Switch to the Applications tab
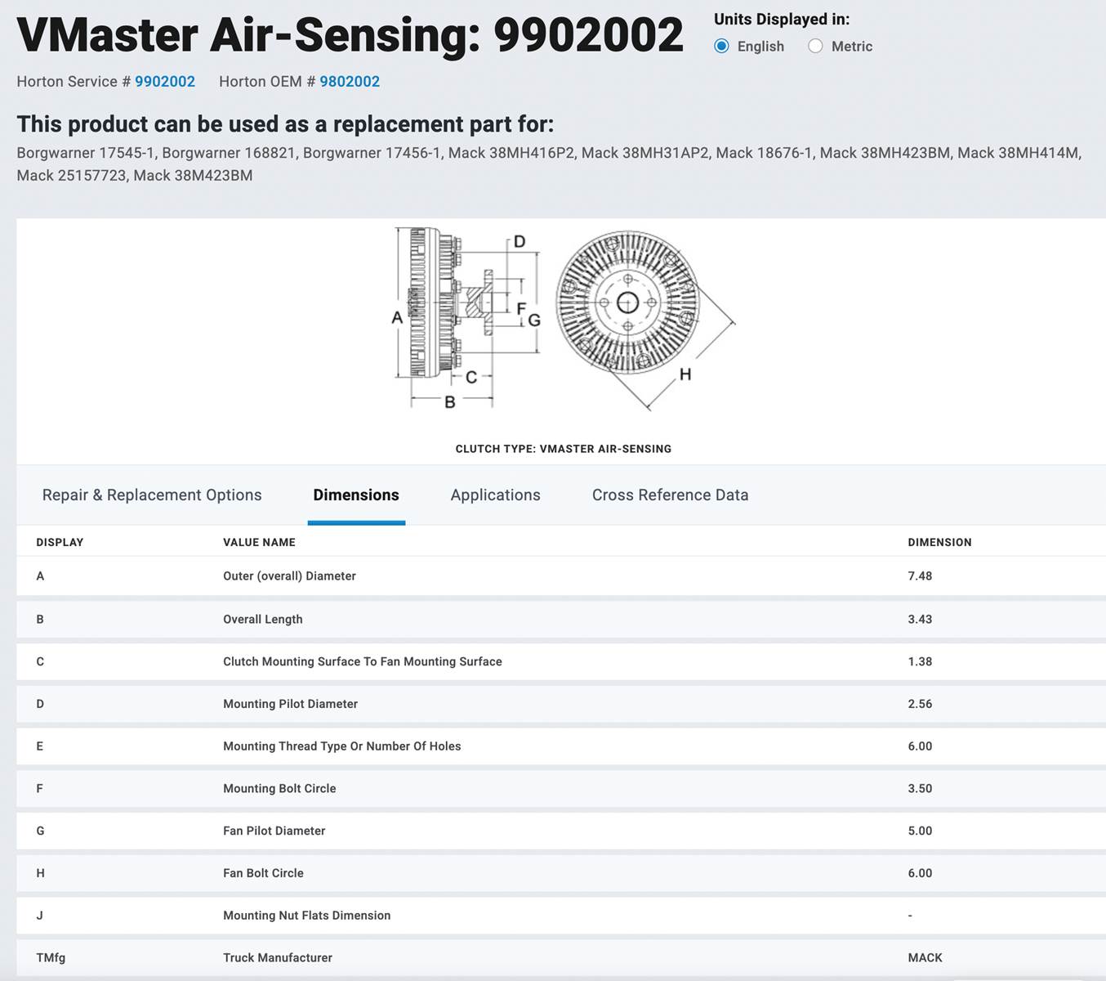The height and width of the screenshot is (981, 1106). pyautogui.click(x=495, y=495)
